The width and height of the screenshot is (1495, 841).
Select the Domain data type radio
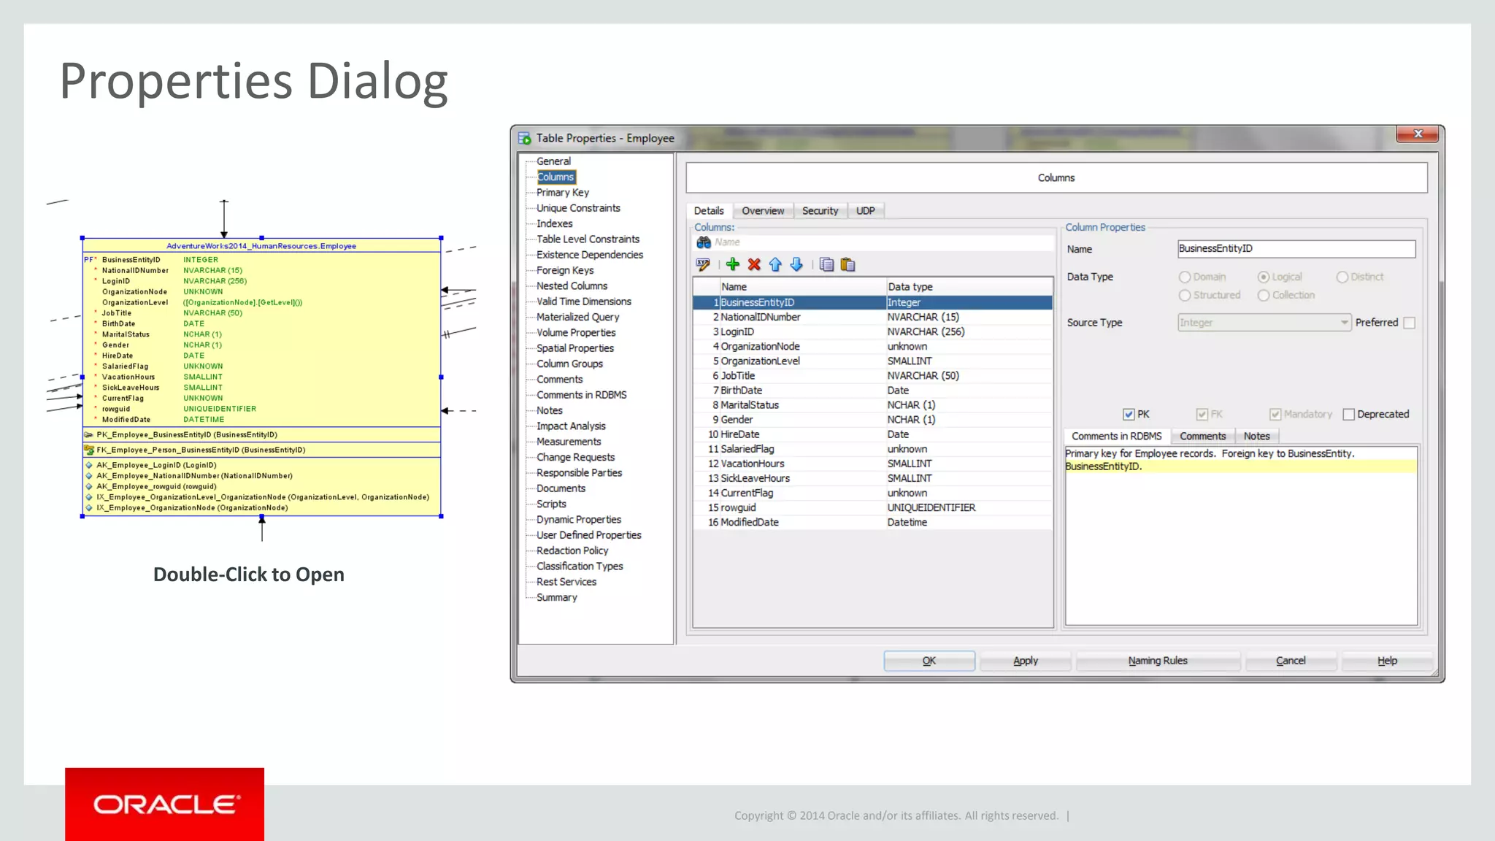tap(1185, 277)
